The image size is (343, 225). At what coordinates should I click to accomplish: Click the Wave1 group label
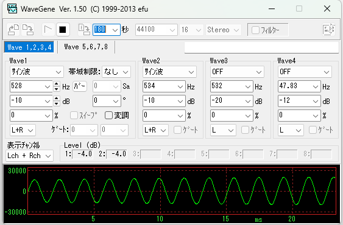click(18, 61)
